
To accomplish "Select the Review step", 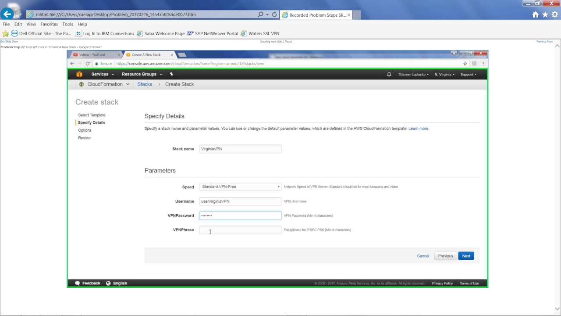I will click(85, 138).
